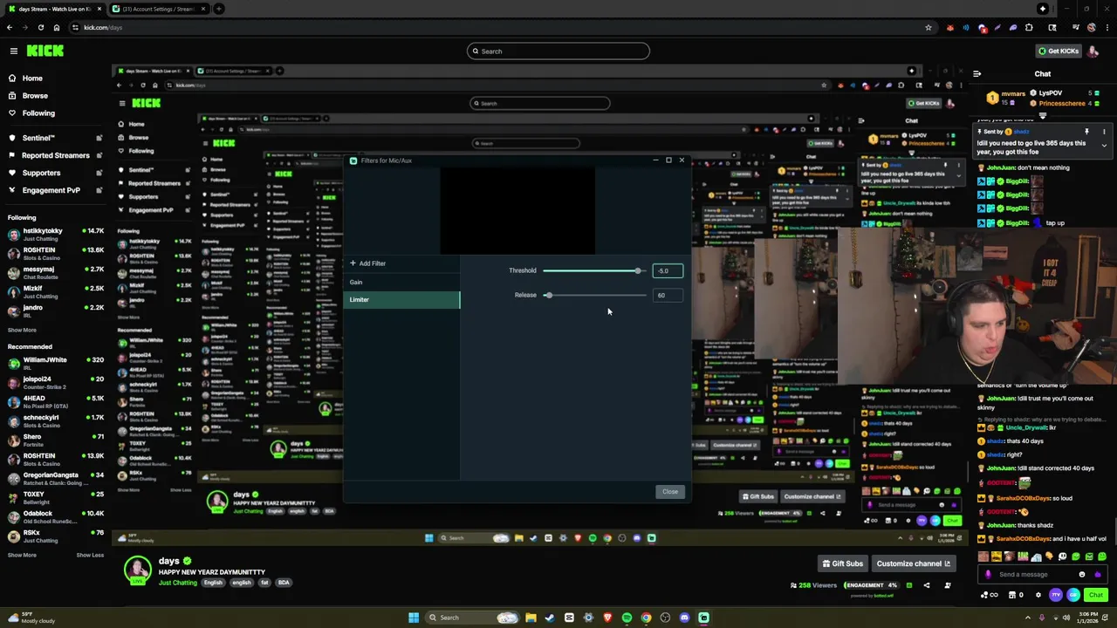Click the user report icon beside share
This screenshot has height=628, width=1117.
click(x=948, y=585)
